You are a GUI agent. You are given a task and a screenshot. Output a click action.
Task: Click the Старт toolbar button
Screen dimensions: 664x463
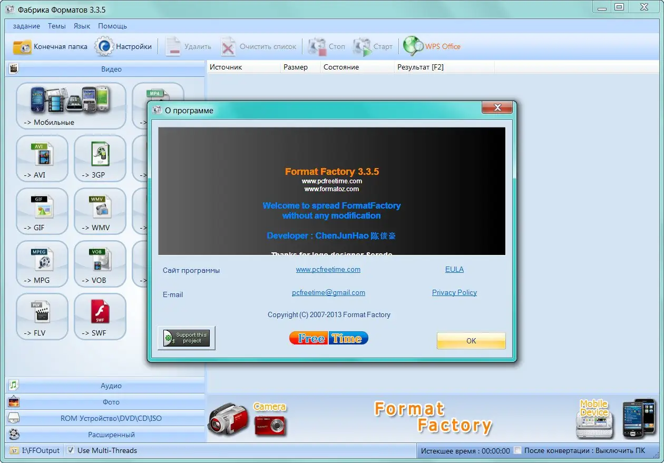click(x=373, y=46)
